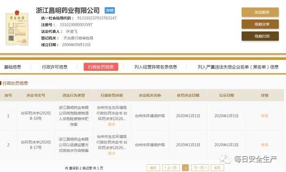This screenshot has height=172, width=286.
Task: Click the 信息打印 button
Action: click(260, 36)
